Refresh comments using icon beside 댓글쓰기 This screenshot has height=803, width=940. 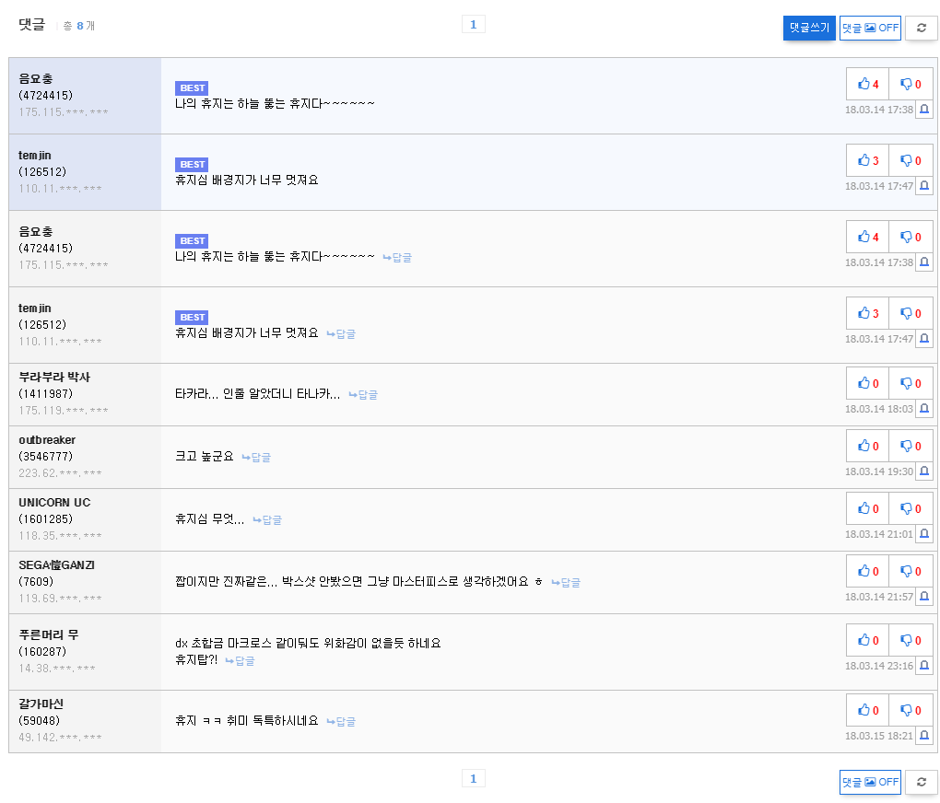point(922,28)
